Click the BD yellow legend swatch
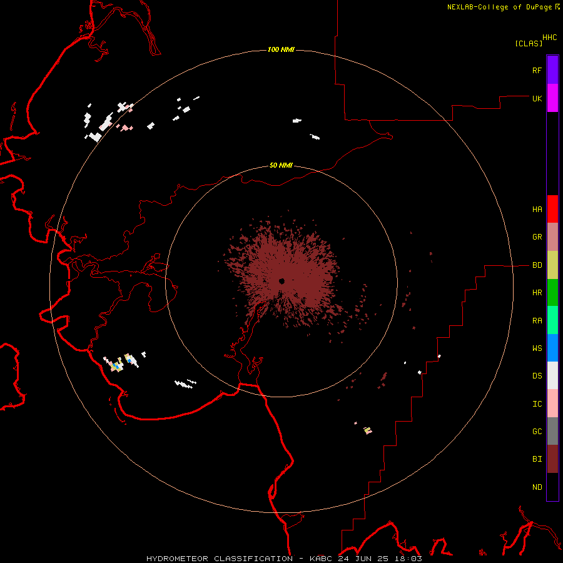Screen dimensions: 563x563 [552, 265]
